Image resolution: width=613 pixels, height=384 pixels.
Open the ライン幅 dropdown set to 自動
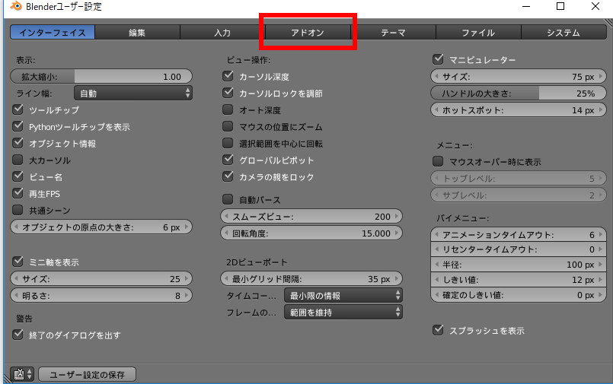tap(133, 94)
